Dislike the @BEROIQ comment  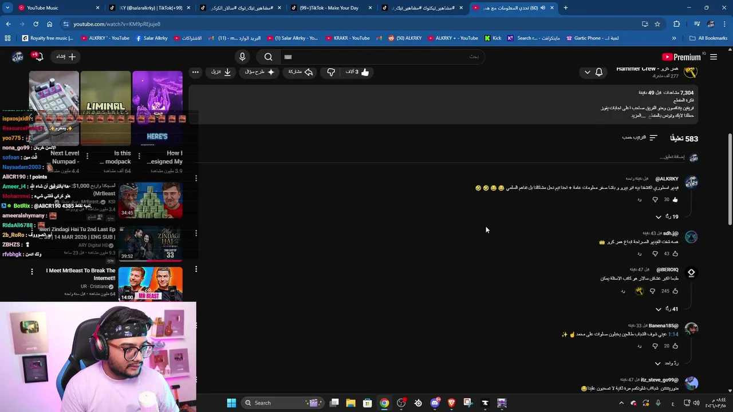point(652,291)
